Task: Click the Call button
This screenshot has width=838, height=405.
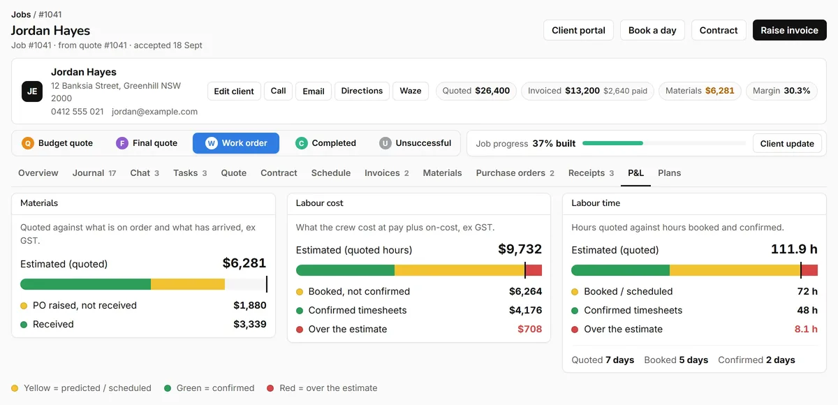Action: (x=278, y=91)
